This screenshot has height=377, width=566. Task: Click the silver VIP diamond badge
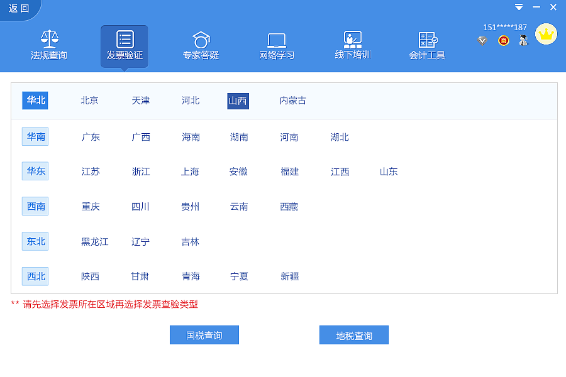tap(482, 40)
